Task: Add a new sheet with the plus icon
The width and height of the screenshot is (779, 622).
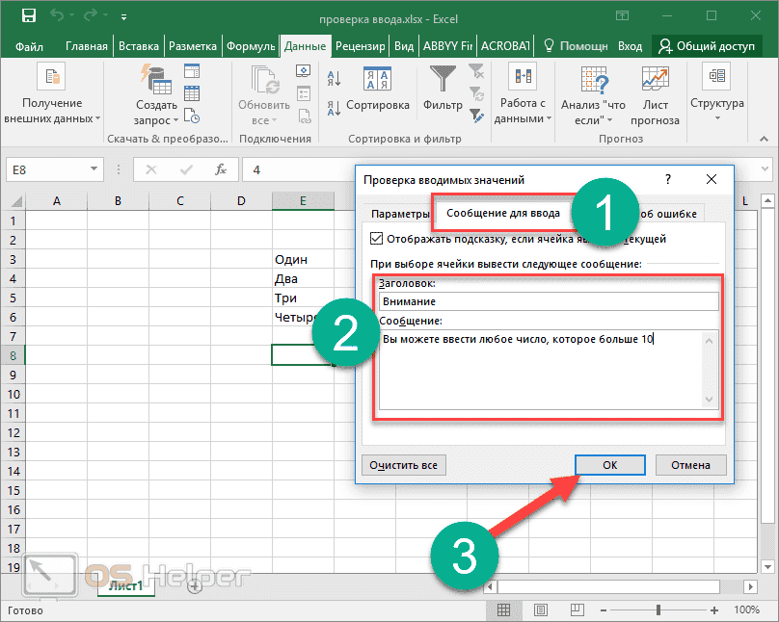Action: tap(195, 585)
